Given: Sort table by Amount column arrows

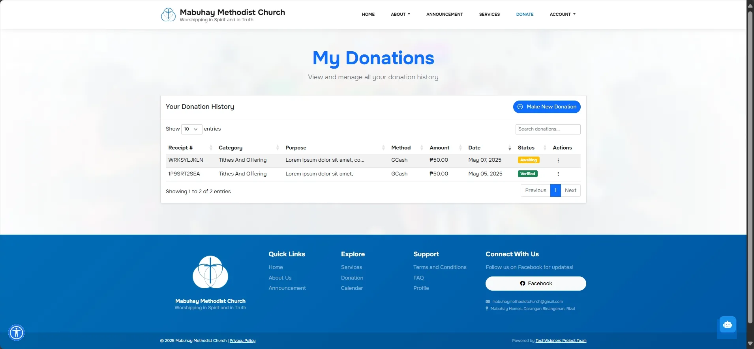Looking at the screenshot, I should click(x=460, y=148).
